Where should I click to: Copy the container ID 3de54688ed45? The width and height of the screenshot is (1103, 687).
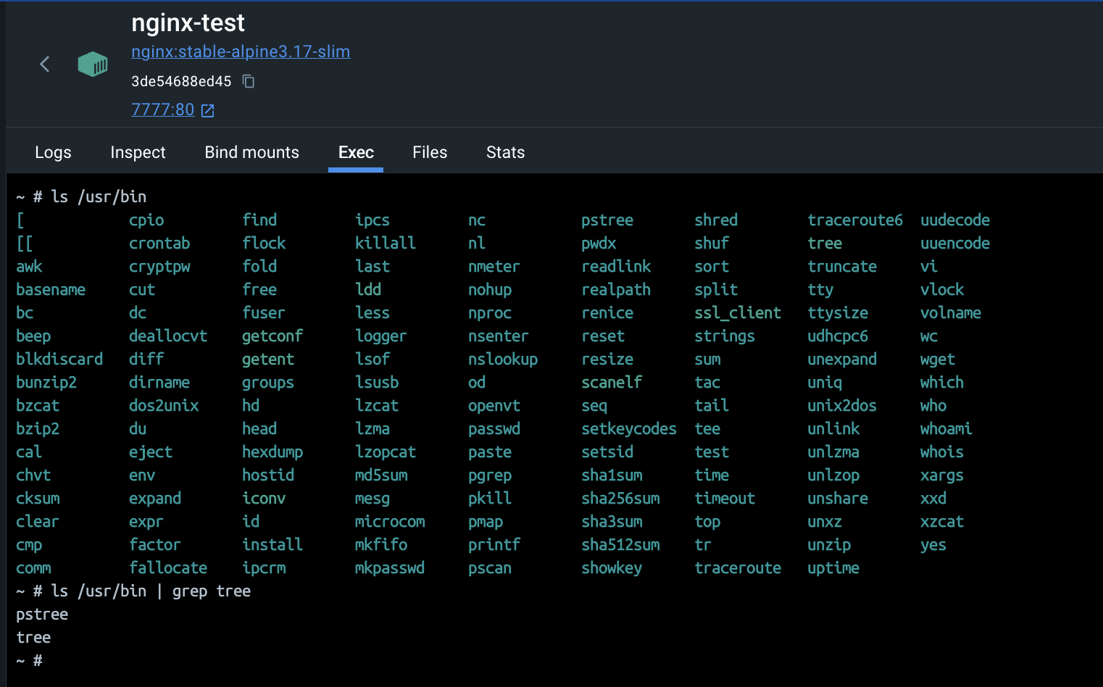pyautogui.click(x=249, y=81)
